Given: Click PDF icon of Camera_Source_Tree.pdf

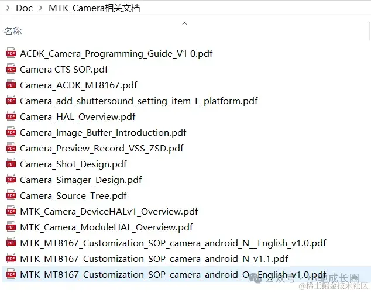Looking at the screenshot, I should pos(11,195).
